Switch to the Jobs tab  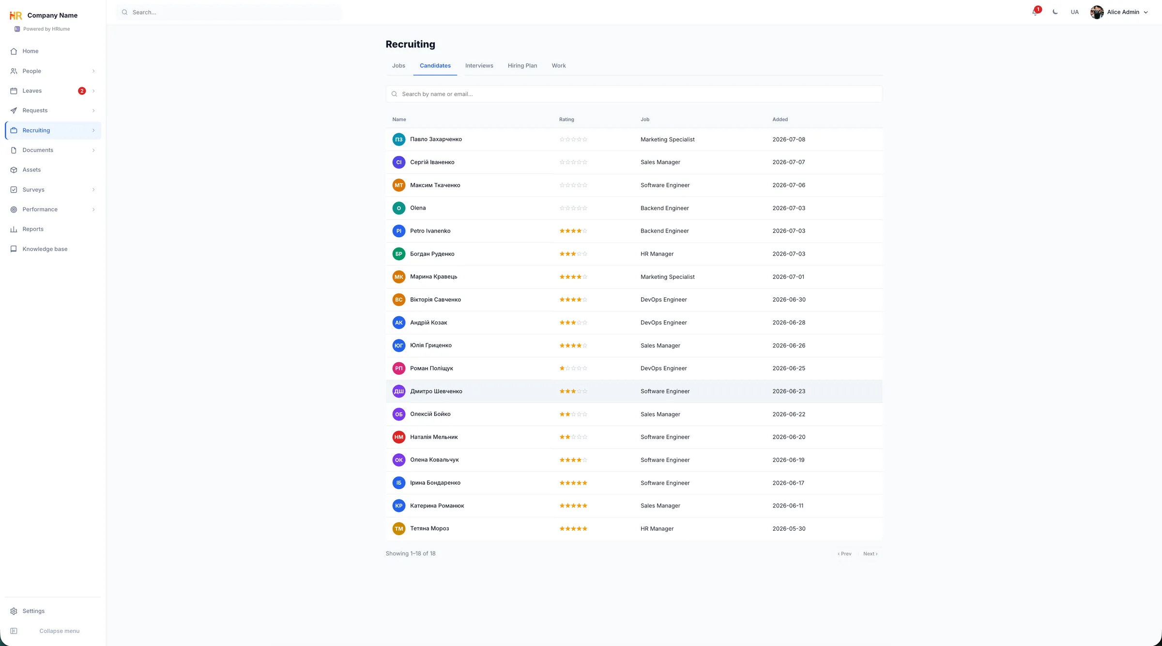pos(398,66)
